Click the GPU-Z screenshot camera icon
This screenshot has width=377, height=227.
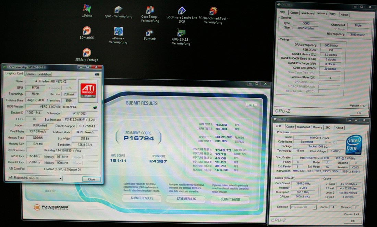tap(97, 74)
